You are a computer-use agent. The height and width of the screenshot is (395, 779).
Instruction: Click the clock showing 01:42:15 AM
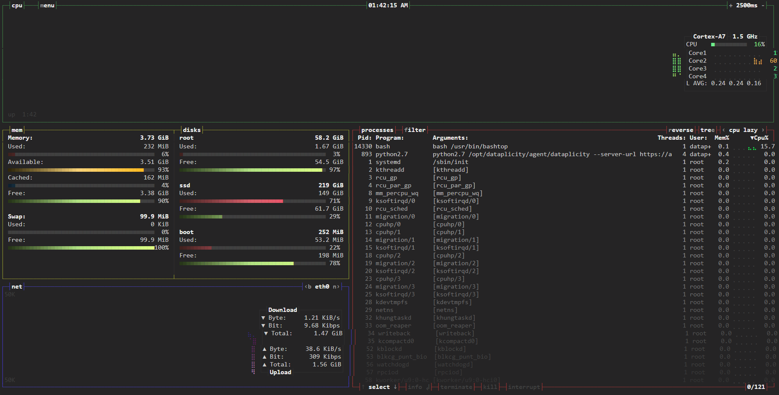[x=388, y=6]
